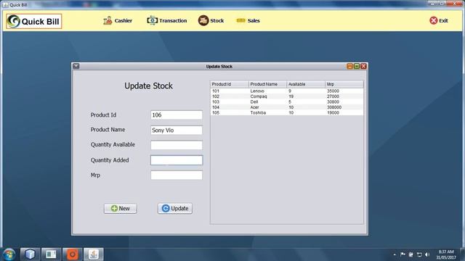Click product id 101 cell
Viewport: 465px width, 261px height.
pyautogui.click(x=230, y=91)
